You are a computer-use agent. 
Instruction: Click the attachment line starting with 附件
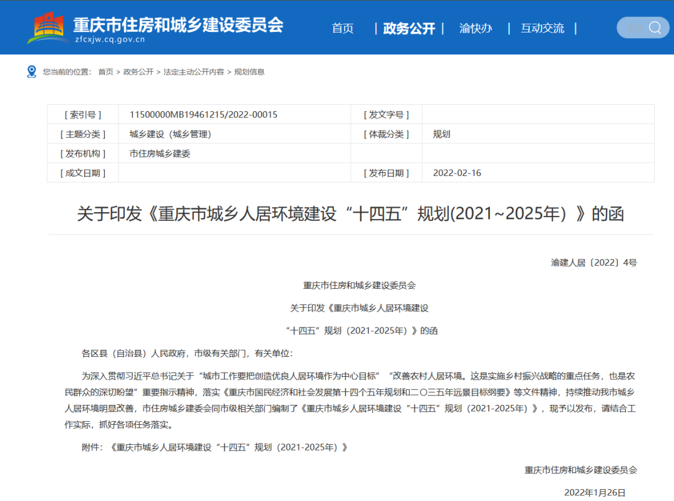(x=215, y=447)
